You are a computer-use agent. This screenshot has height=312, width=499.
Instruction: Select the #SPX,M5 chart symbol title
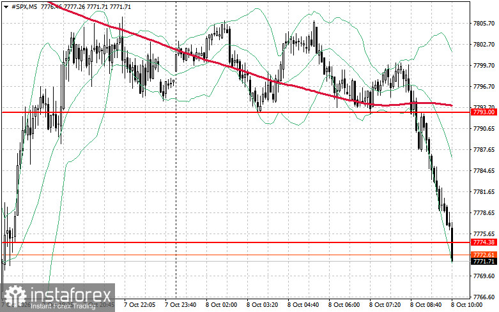pos(24,6)
